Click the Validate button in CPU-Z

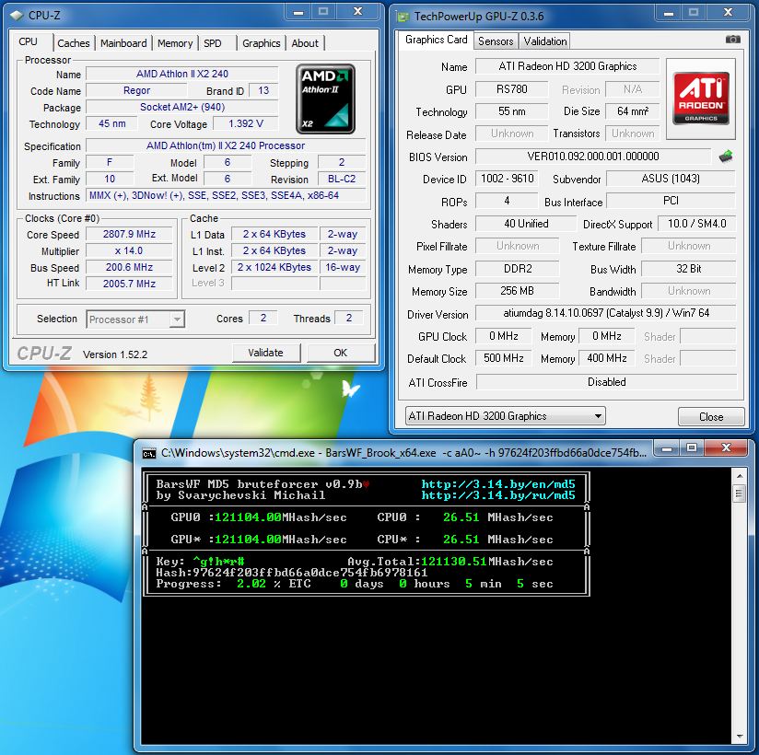click(266, 353)
